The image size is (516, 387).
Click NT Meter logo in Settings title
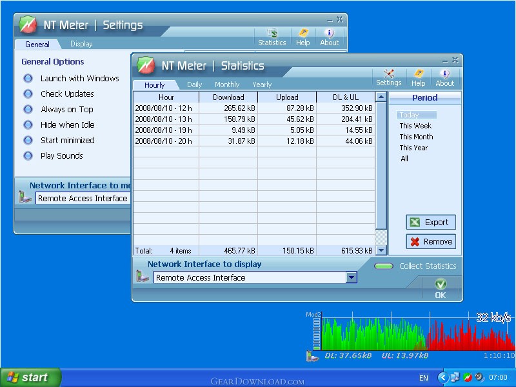[28, 25]
